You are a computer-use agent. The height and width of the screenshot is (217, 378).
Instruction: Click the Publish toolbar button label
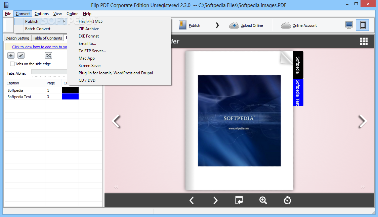[x=194, y=25]
